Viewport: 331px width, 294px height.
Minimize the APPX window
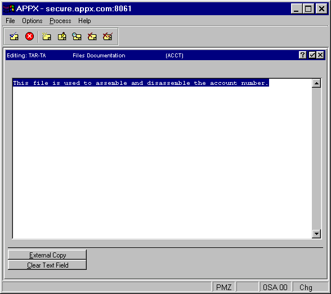point(296,9)
